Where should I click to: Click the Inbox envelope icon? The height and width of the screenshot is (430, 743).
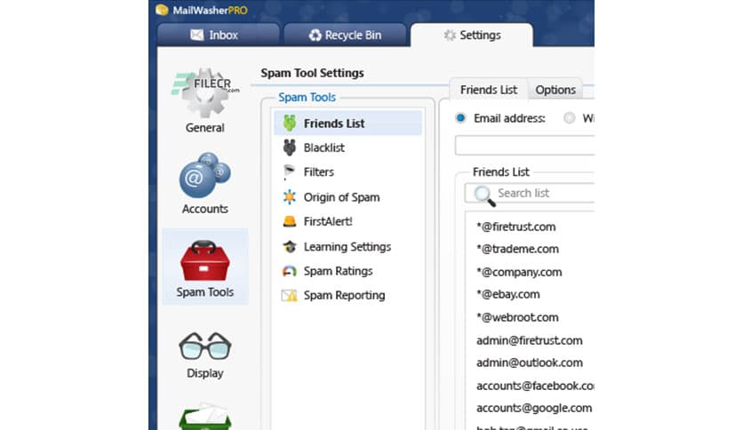197,35
